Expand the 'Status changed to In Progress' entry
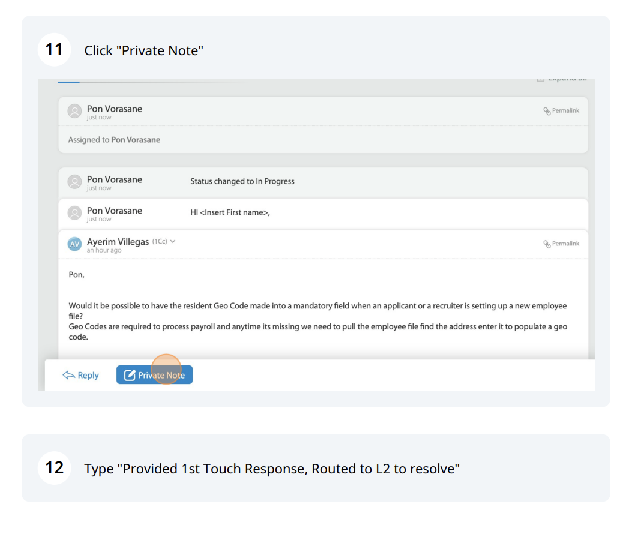The height and width of the screenshot is (540, 635). pos(323,182)
